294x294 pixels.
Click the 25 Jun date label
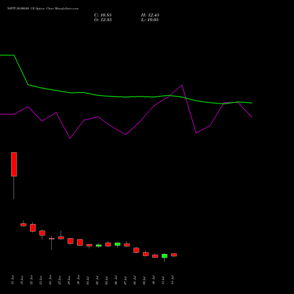[59, 280]
